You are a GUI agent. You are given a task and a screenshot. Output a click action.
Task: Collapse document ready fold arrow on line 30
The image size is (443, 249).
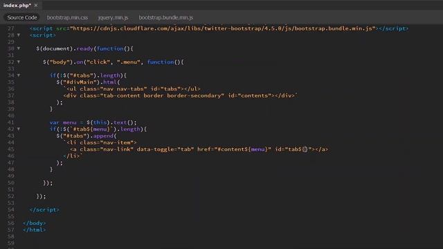19,48
